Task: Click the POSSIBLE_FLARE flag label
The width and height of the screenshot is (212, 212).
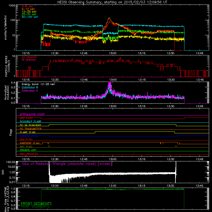Action: click(30, 122)
